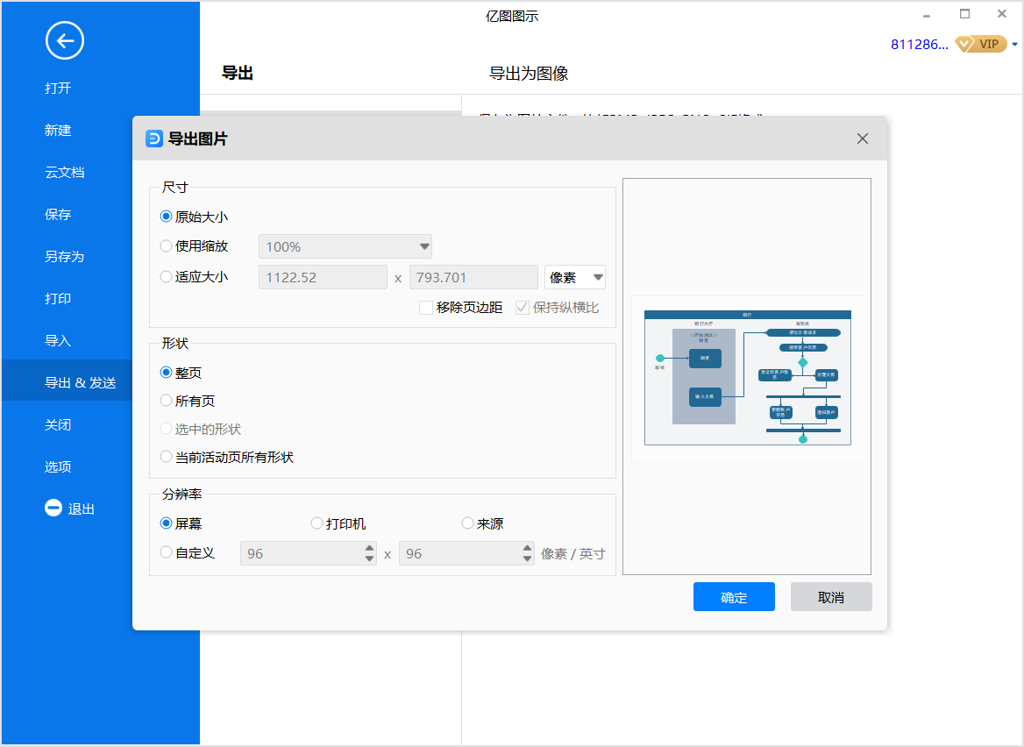
Task: Increase the first resolution spinner value
Action: point(370,549)
